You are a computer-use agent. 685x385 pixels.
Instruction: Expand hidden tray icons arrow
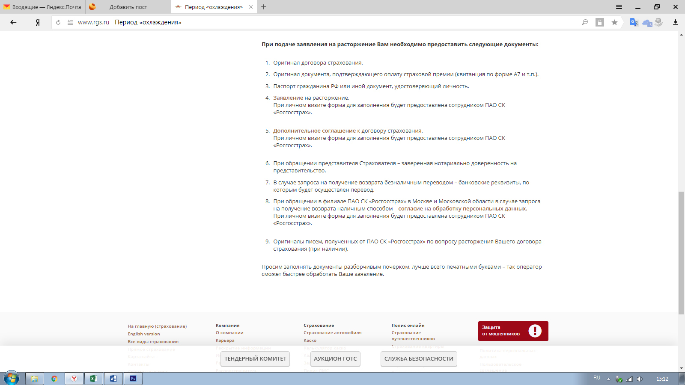click(x=608, y=379)
